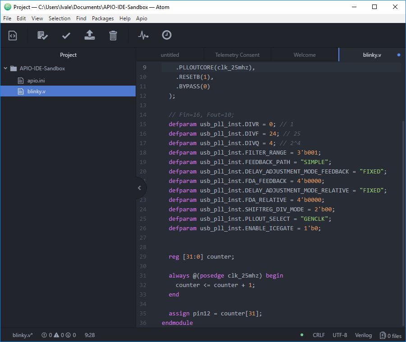Switch to the Telemetry Consent tab
406x342 pixels.
pyautogui.click(x=237, y=55)
